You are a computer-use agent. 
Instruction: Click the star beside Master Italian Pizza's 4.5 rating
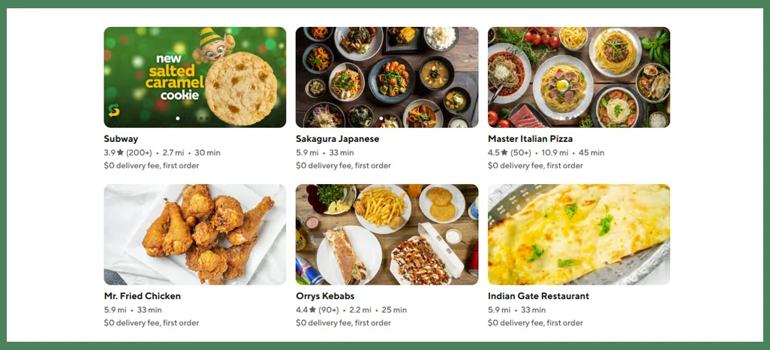tap(504, 152)
